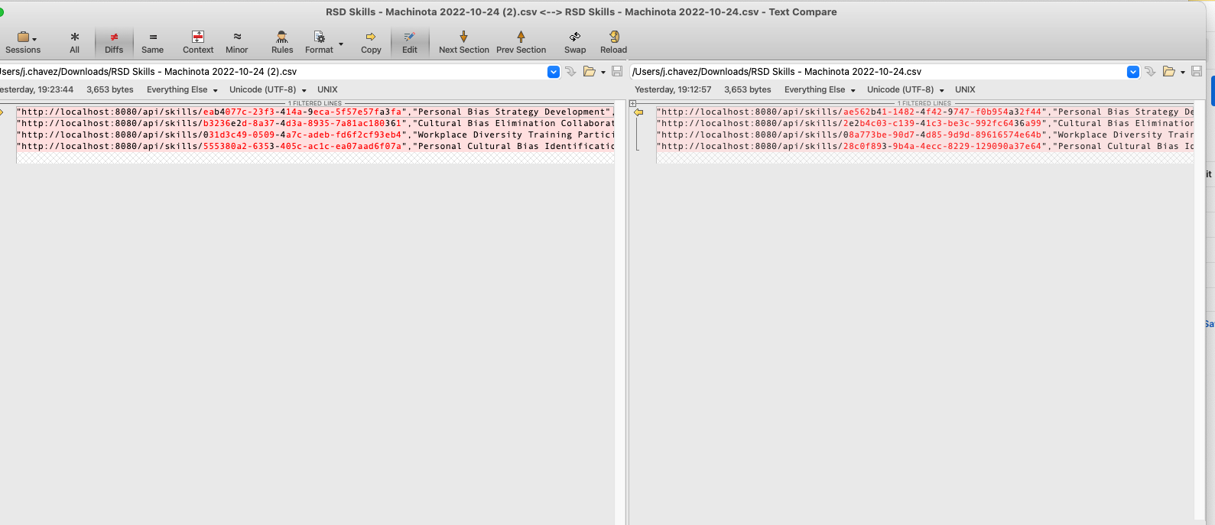Select left line with Personal Bias Strategy Development
Screen dimensions: 1215x525
click(x=315, y=112)
